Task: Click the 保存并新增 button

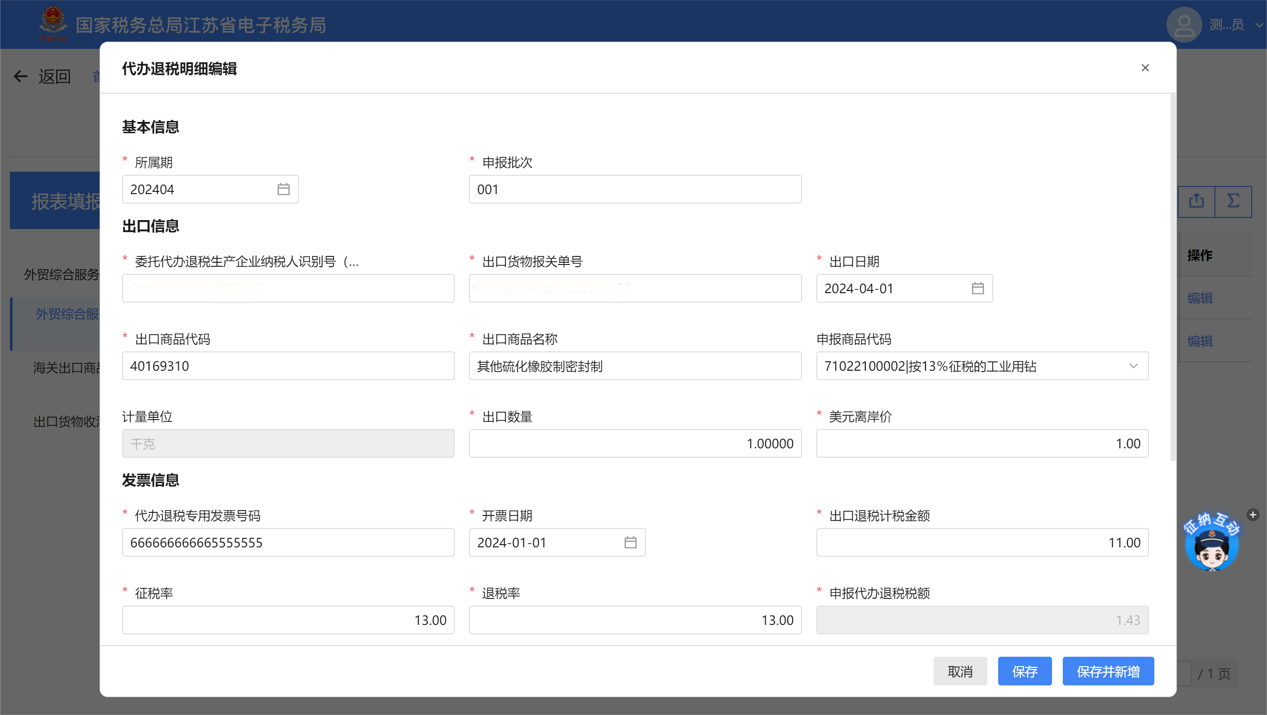Action: (1108, 671)
